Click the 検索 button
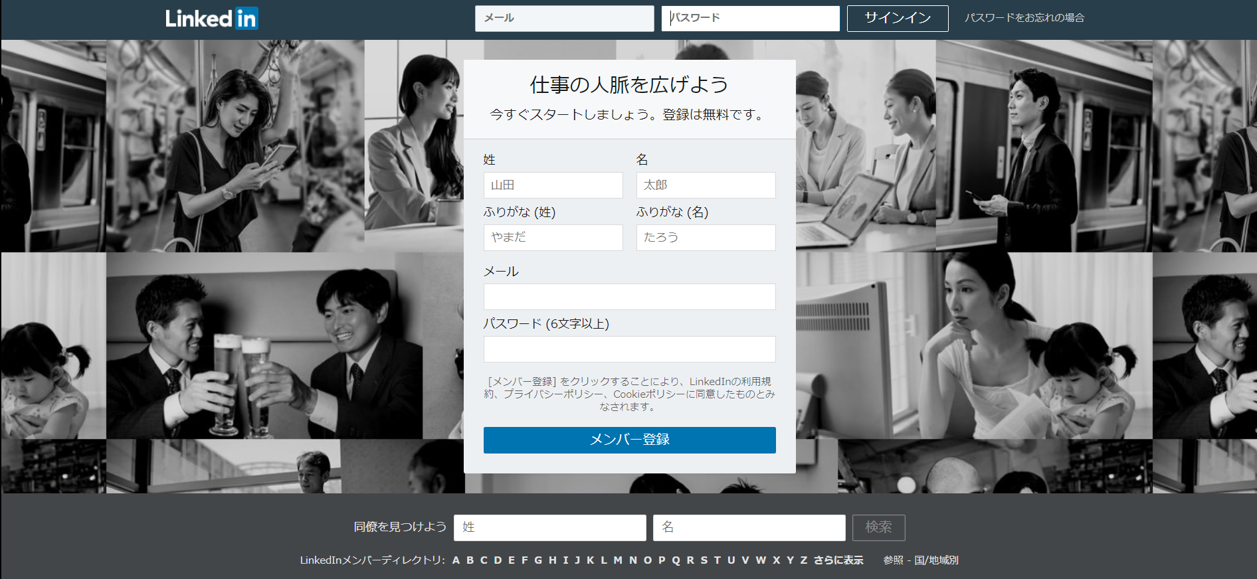 (879, 528)
